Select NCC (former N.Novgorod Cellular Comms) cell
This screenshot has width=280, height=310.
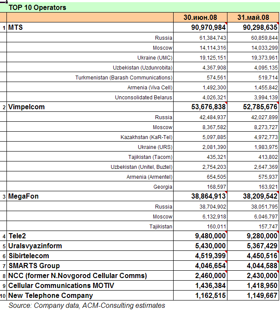90,275
